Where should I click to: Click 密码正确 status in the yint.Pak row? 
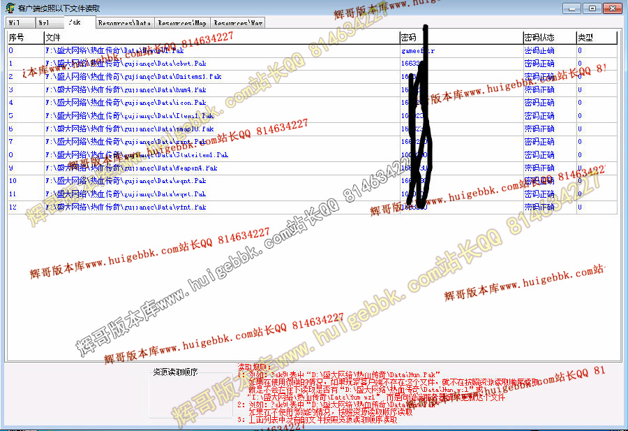[539, 207]
